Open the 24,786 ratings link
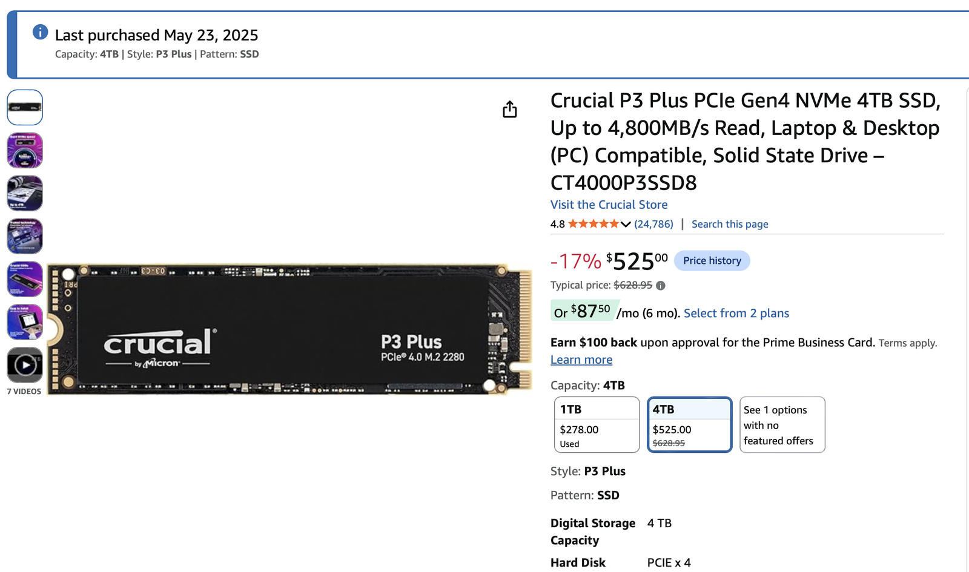 pos(653,224)
